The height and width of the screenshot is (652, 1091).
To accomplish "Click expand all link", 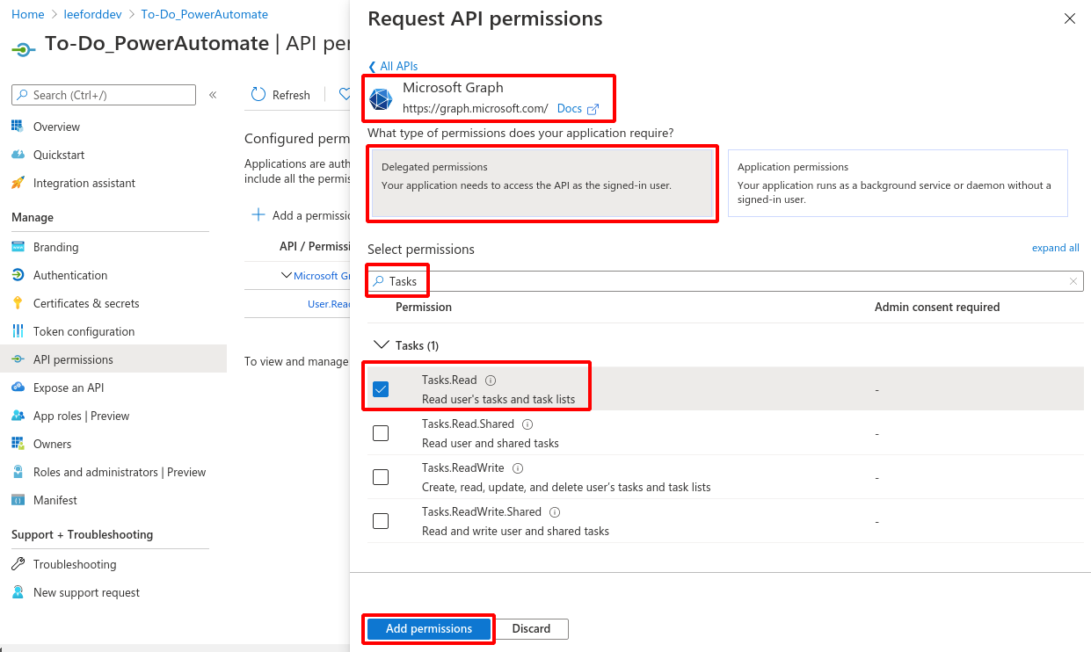I will (x=1056, y=248).
